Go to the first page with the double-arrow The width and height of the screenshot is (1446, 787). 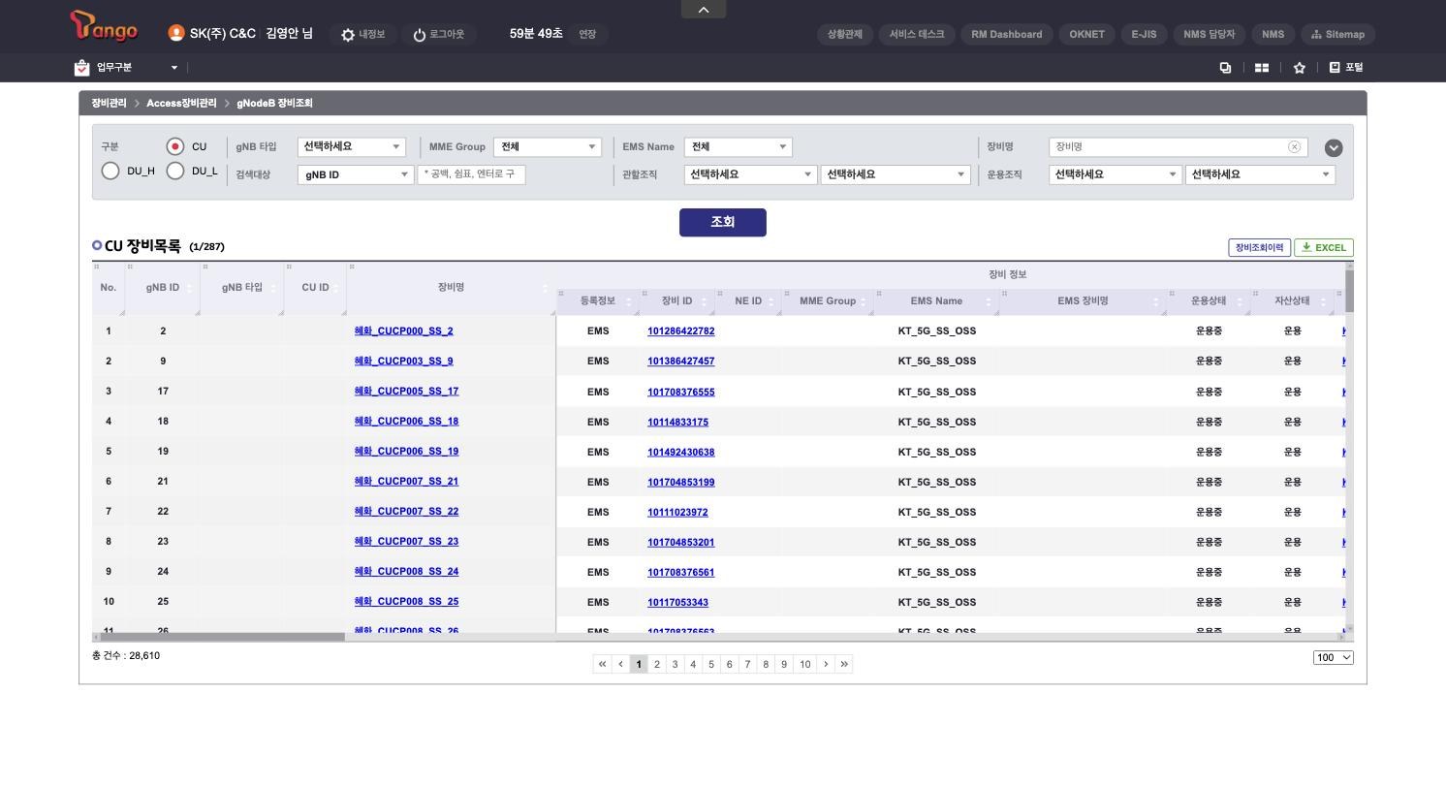[x=602, y=664]
